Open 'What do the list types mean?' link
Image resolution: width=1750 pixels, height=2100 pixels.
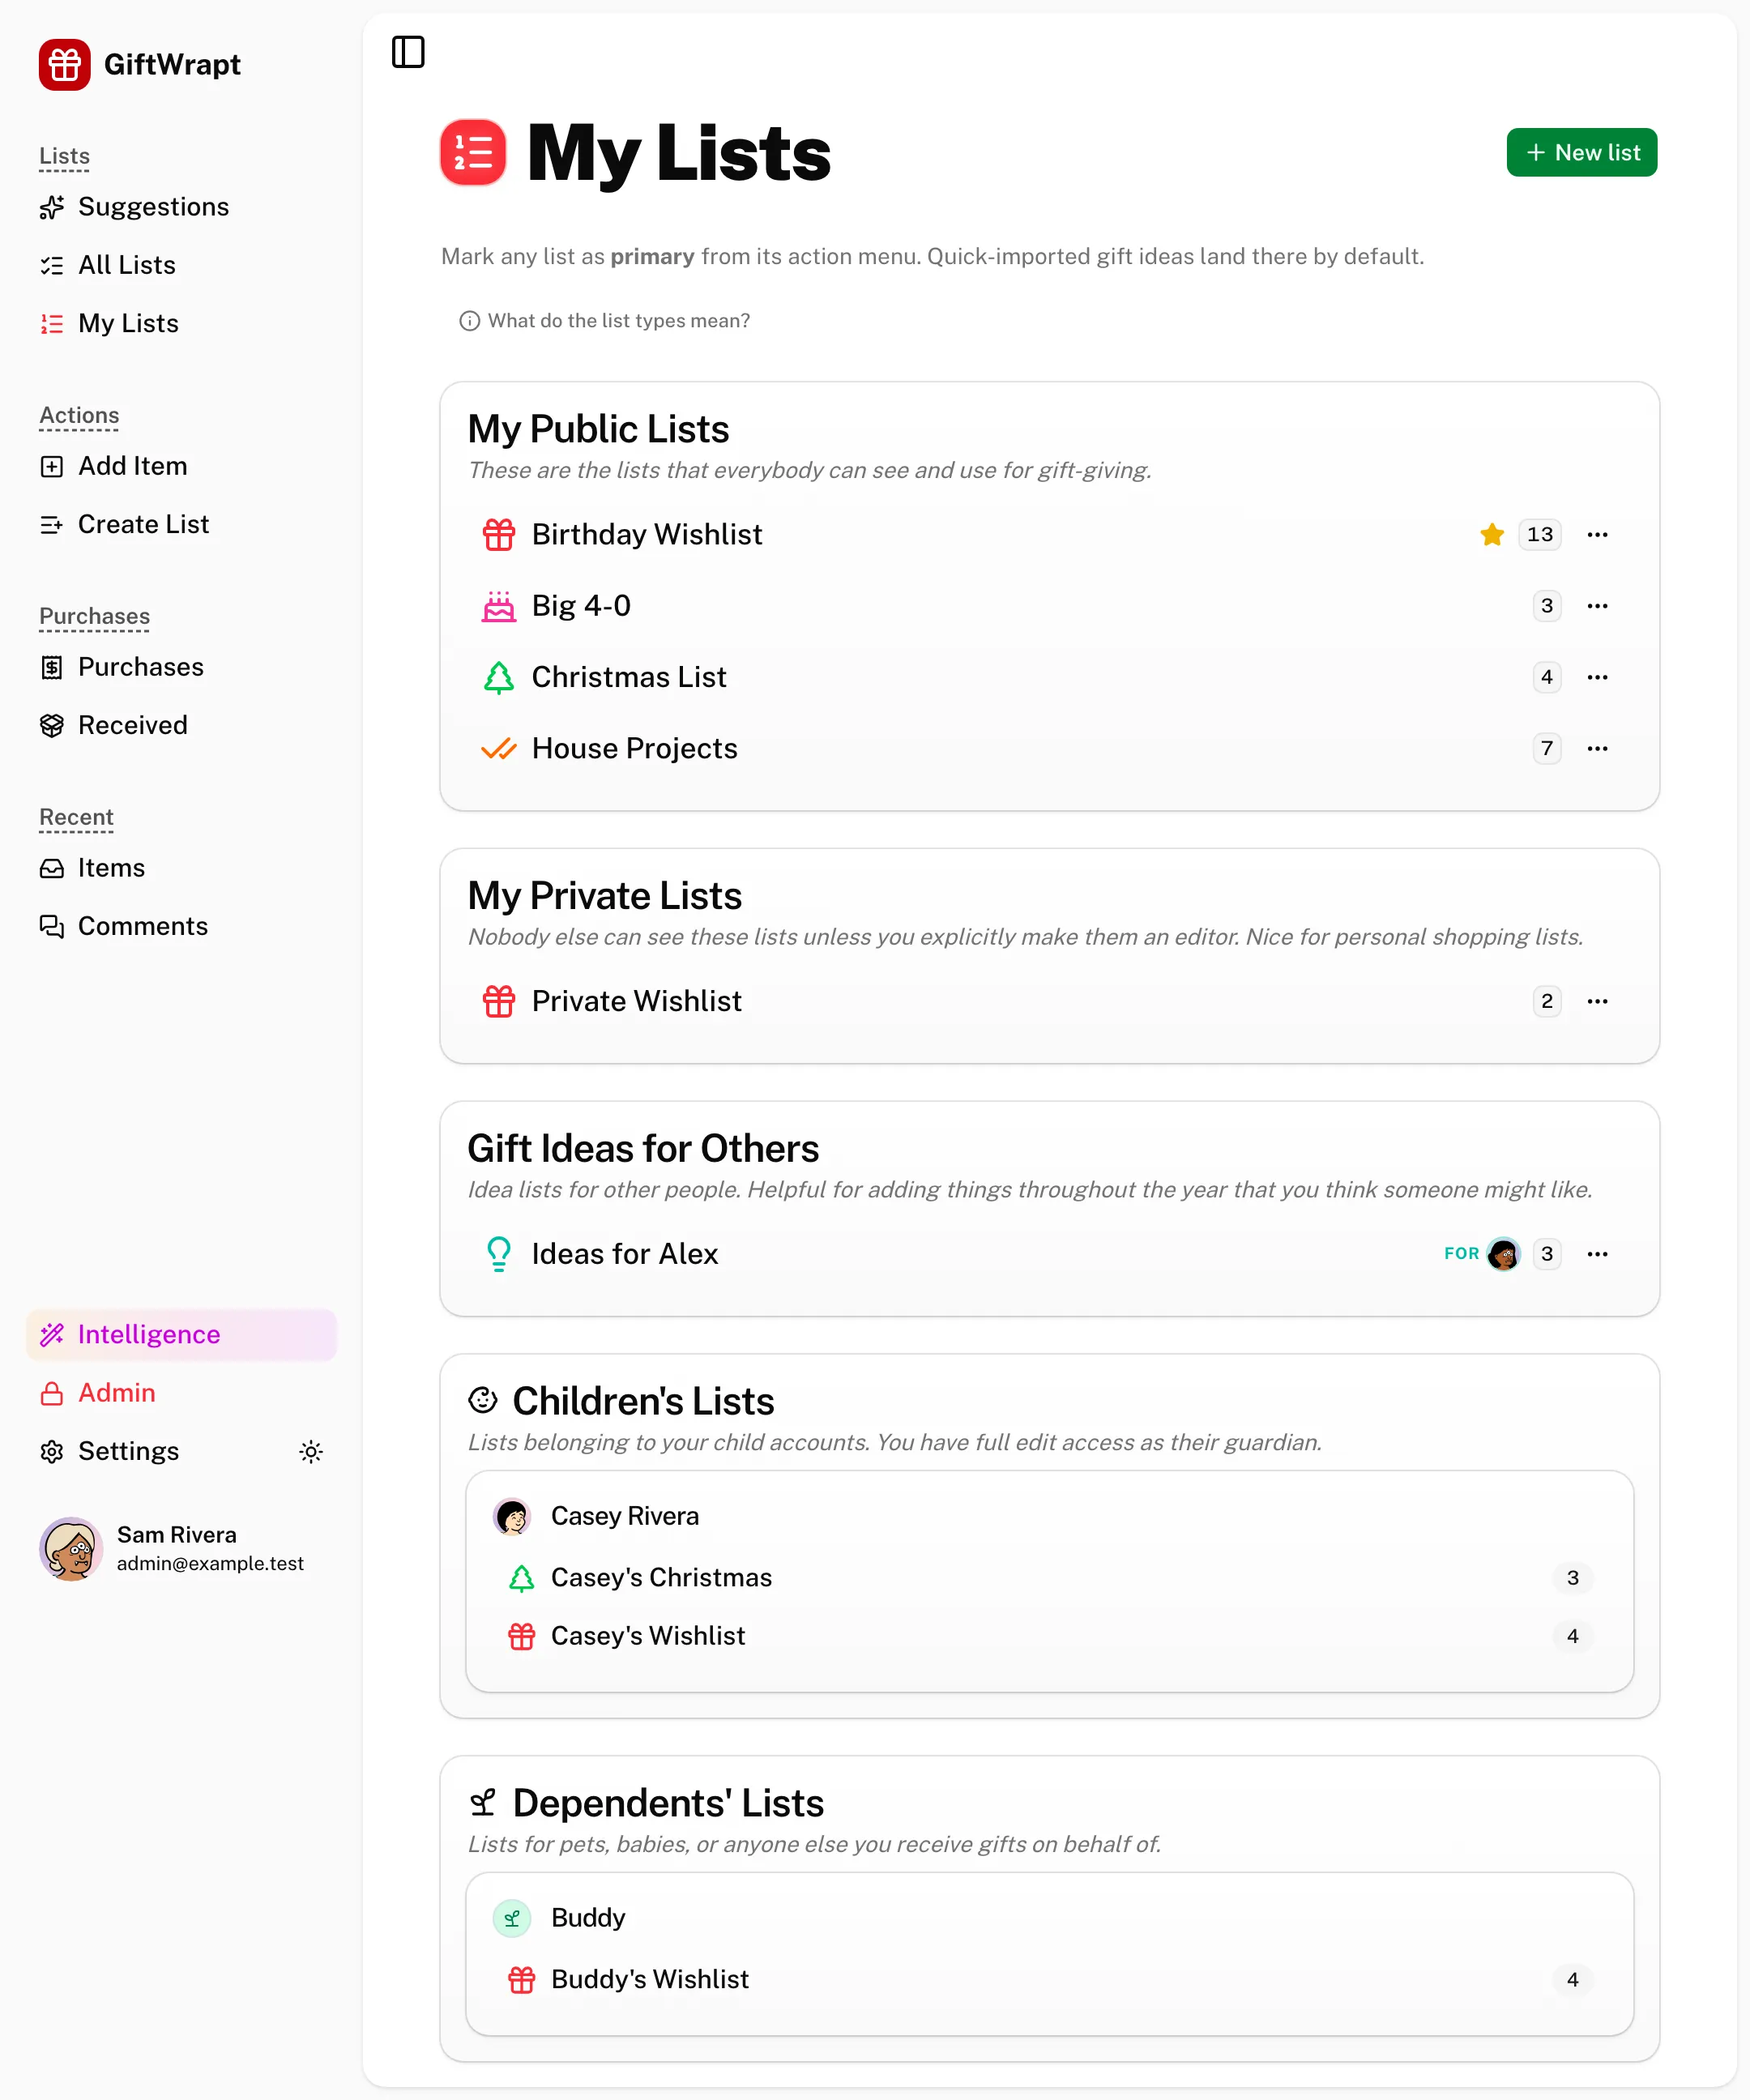pyautogui.click(x=604, y=321)
